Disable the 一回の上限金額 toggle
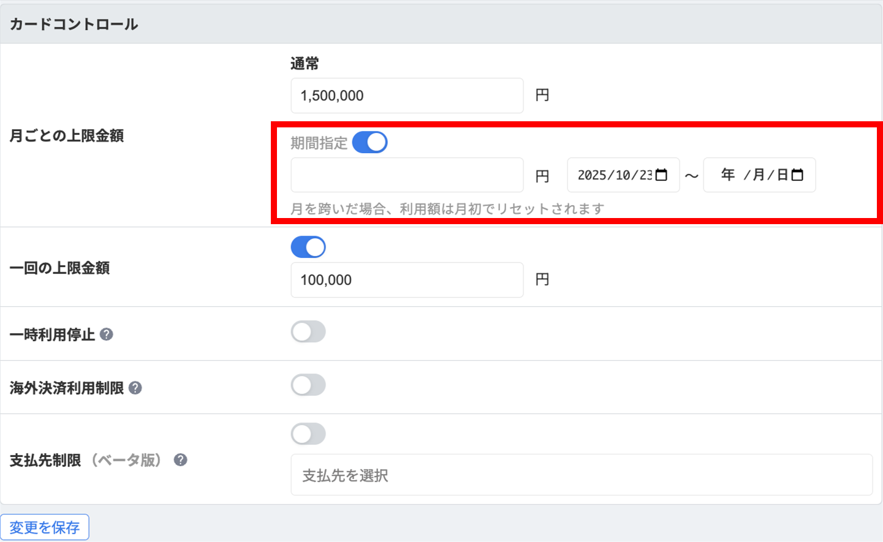The height and width of the screenshot is (542, 883). (308, 247)
